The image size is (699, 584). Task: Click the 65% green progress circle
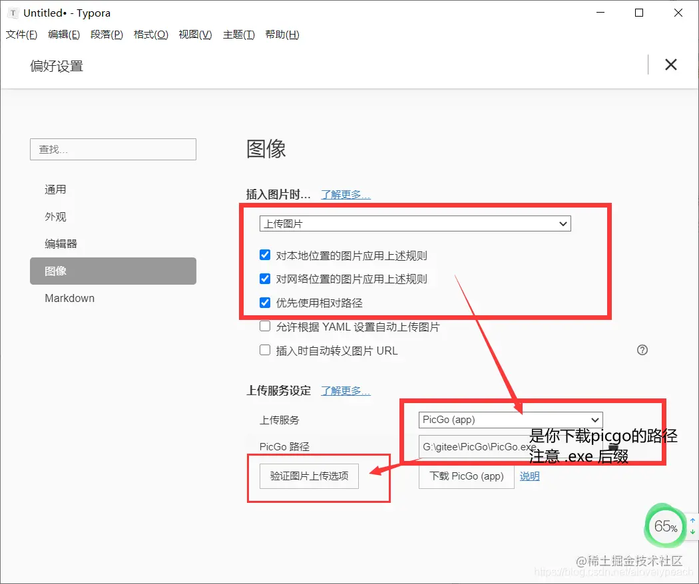(664, 526)
